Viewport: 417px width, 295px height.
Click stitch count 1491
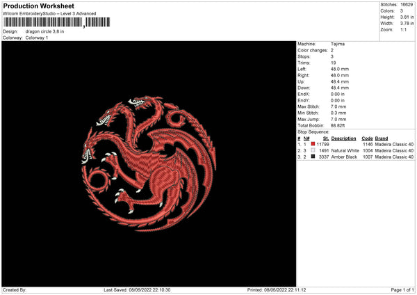coord(324,151)
